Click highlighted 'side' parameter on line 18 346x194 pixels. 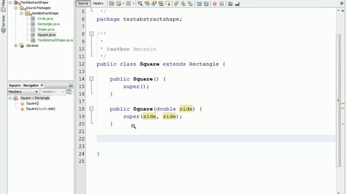[185, 109]
